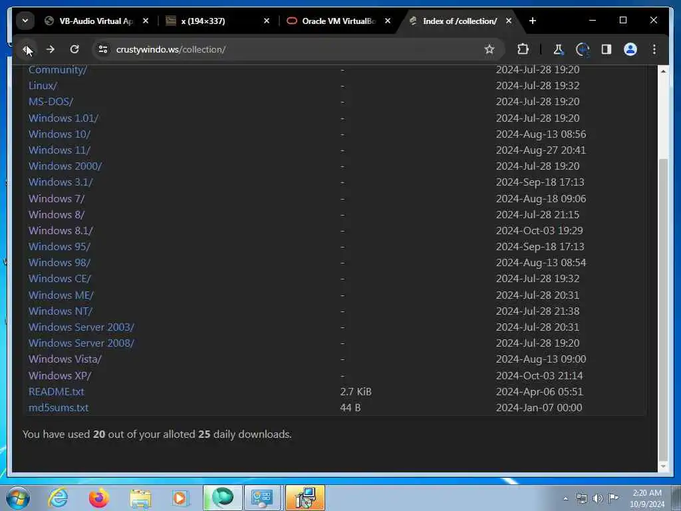Close the Oracle VM VirtualBox tab
This screenshot has width=681, height=511.
[388, 21]
